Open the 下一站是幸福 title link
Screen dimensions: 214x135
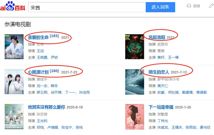[x=161, y=107]
